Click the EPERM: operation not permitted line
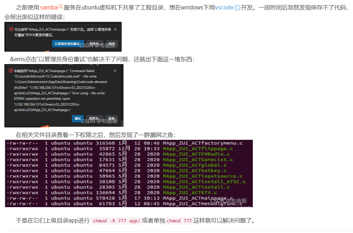 click(42, 99)
